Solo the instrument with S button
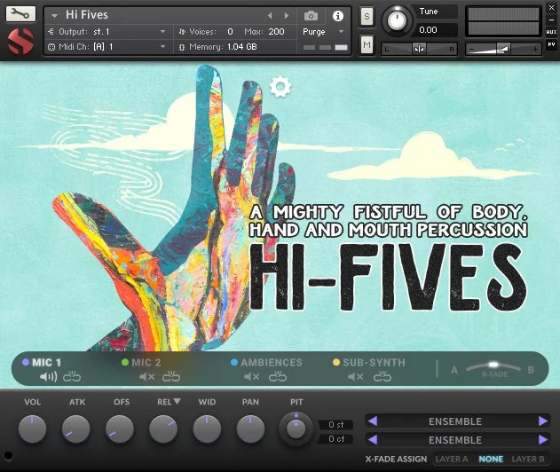This screenshot has height=472, width=560. tap(367, 17)
